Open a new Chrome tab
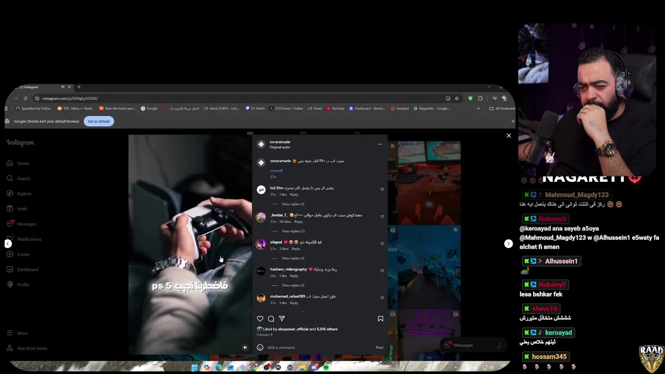This screenshot has width=665, height=374. [79, 87]
